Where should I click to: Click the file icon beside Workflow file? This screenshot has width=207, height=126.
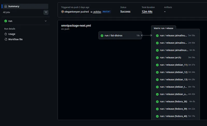click(x=5, y=39)
